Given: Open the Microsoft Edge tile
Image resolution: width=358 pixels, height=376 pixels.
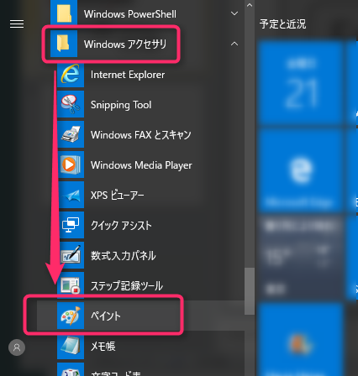Looking at the screenshot, I should [x=300, y=170].
